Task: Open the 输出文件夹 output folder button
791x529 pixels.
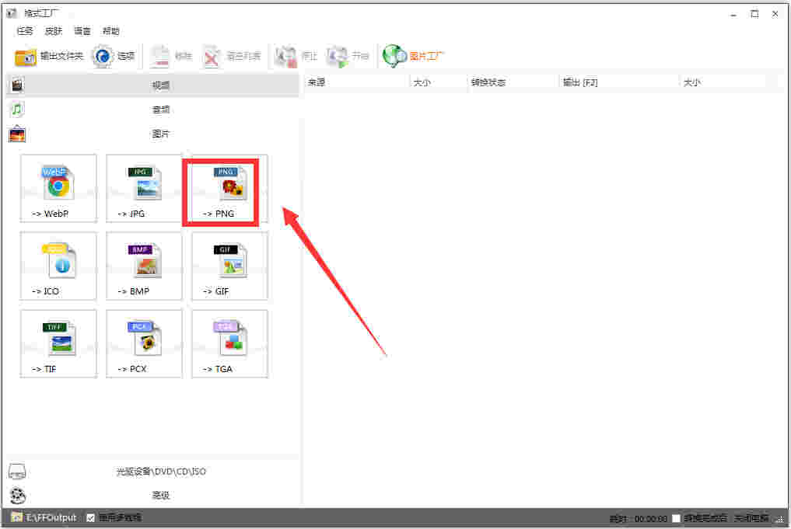Action: 48,56
